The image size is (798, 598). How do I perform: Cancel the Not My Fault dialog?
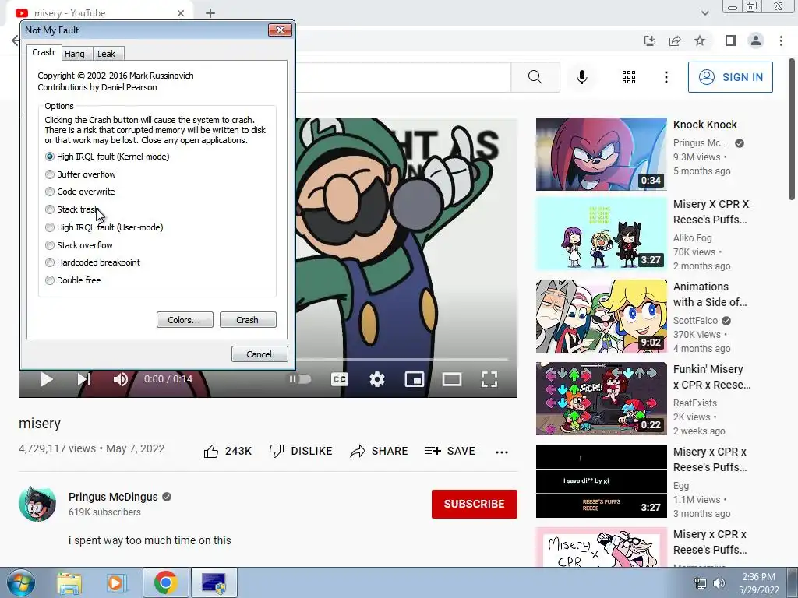click(x=260, y=354)
